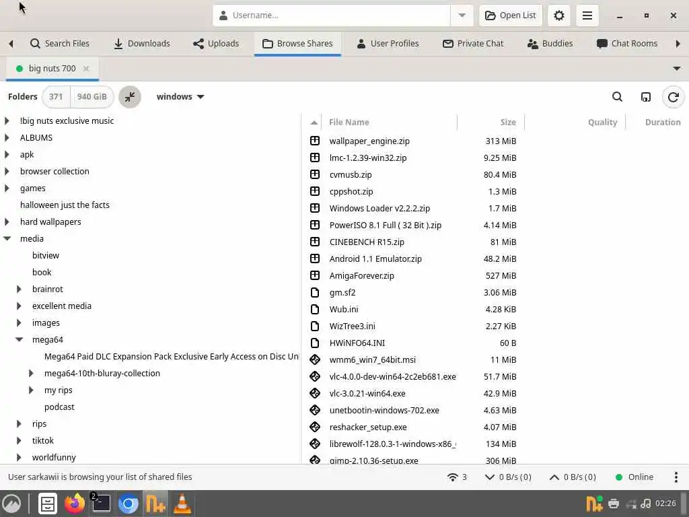Click the file type sort arrow column
Viewport: 689px width, 517px height.
314,123
